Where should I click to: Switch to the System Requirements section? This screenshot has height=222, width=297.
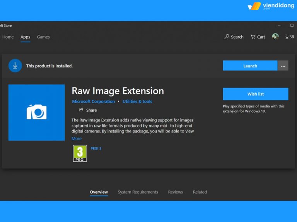pos(138,192)
